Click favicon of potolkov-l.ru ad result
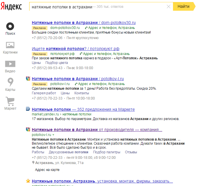 [28, 78]
